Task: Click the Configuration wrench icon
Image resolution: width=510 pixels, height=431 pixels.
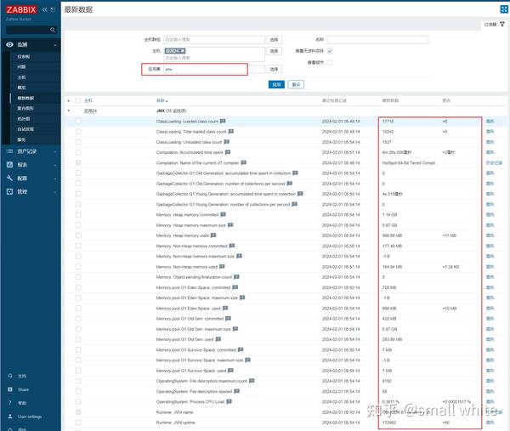Action: (9, 178)
